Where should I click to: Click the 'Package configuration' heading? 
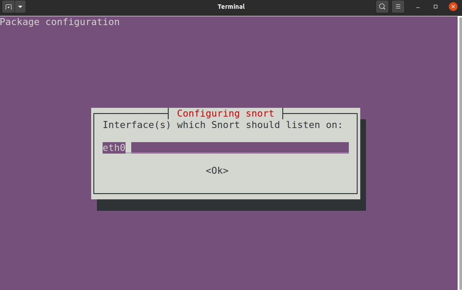(60, 22)
